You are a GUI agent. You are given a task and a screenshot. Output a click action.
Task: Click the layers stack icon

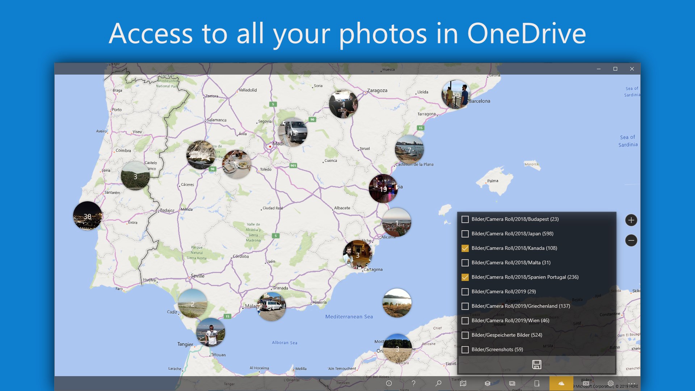click(x=488, y=383)
